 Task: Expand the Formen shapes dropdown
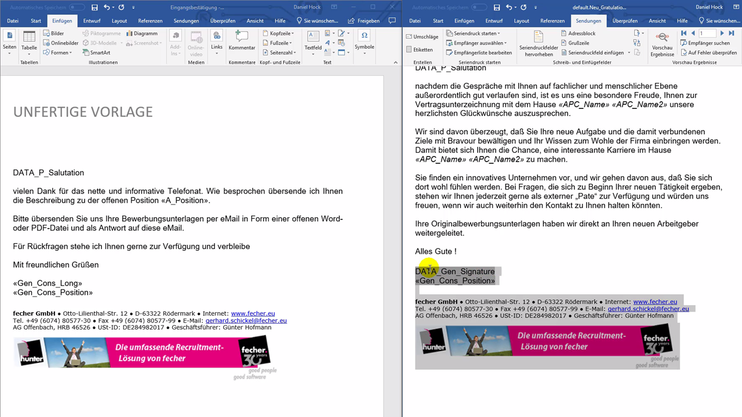(57, 53)
